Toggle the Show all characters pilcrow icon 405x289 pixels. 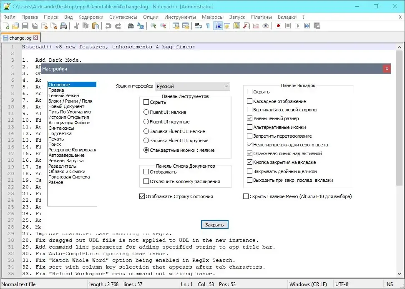tap(208, 26)
